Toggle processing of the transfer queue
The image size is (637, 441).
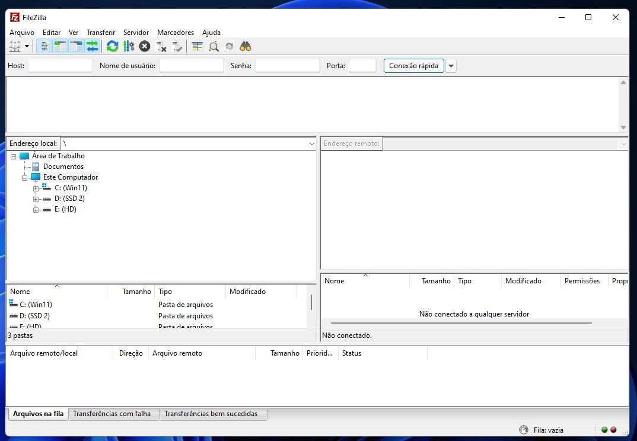tap(128, 46)
